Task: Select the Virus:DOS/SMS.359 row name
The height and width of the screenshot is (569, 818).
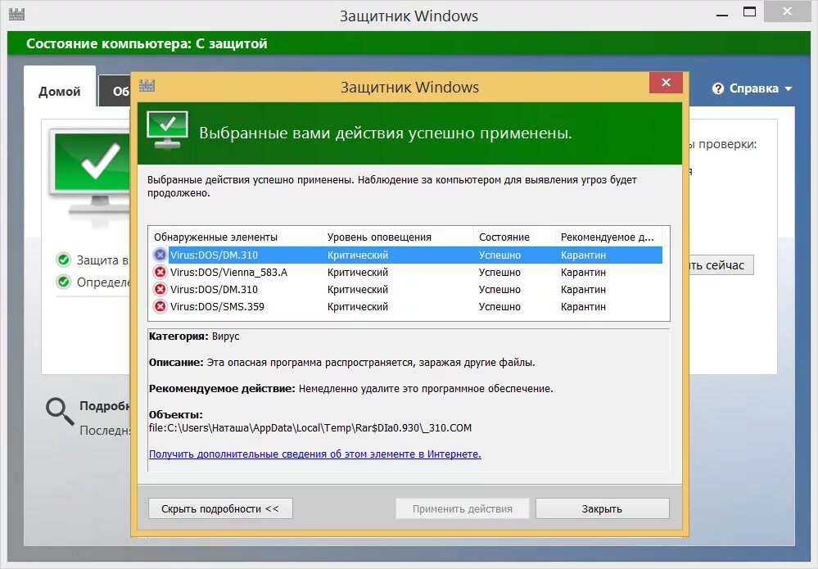Action: [x=217, y=307]
